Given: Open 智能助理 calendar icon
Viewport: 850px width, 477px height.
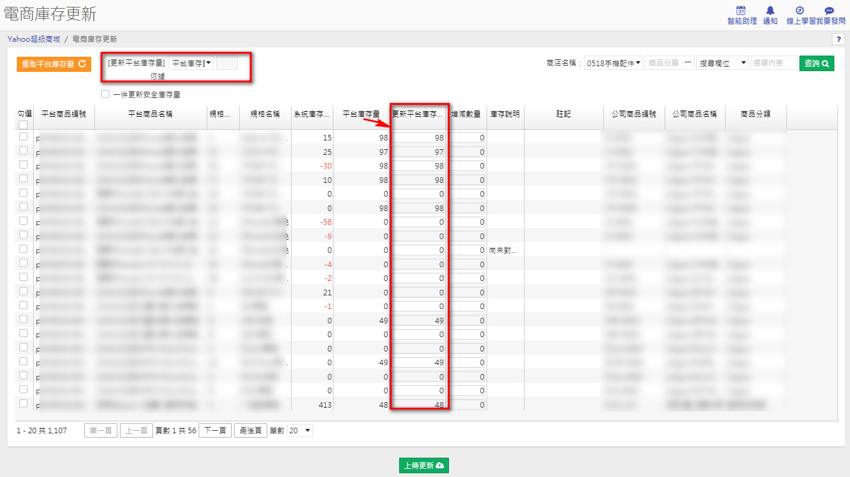Looking at the screenshot, I should 741,11.
